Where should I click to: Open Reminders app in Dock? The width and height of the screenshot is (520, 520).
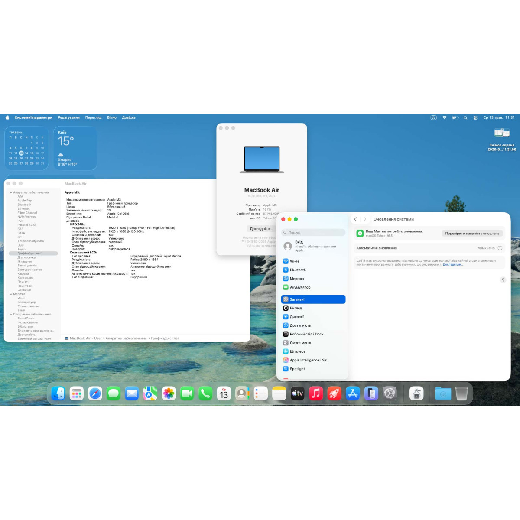261,393
